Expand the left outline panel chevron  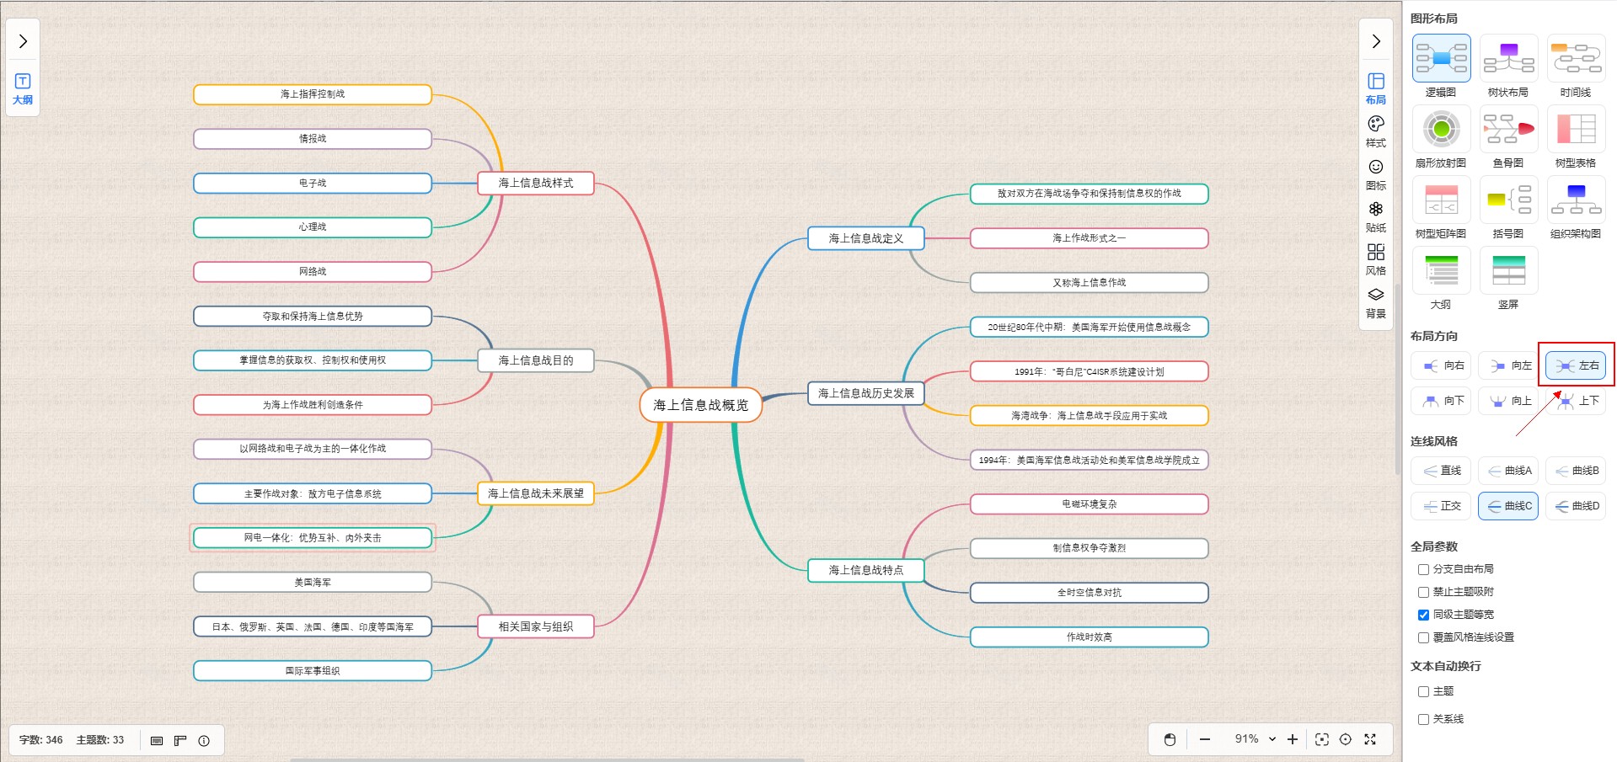pyautogui.click(x=23, y=41)
